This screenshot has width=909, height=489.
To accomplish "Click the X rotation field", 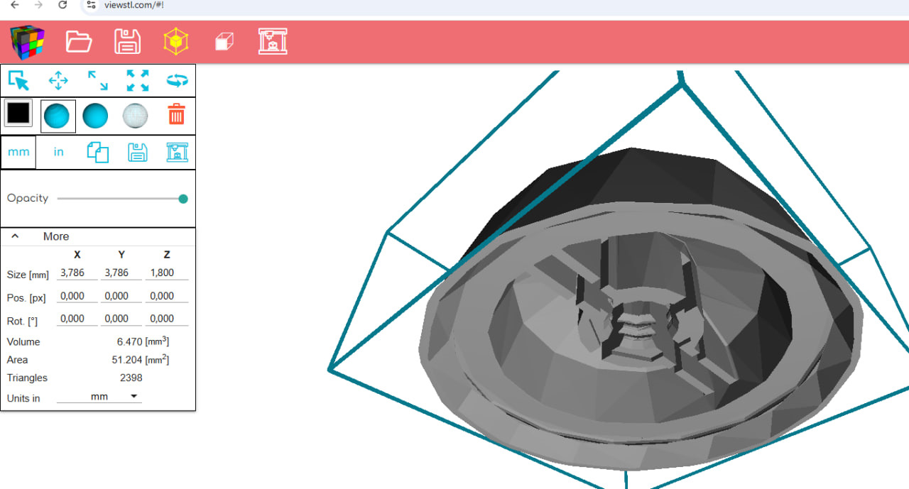I will [77, 319].
